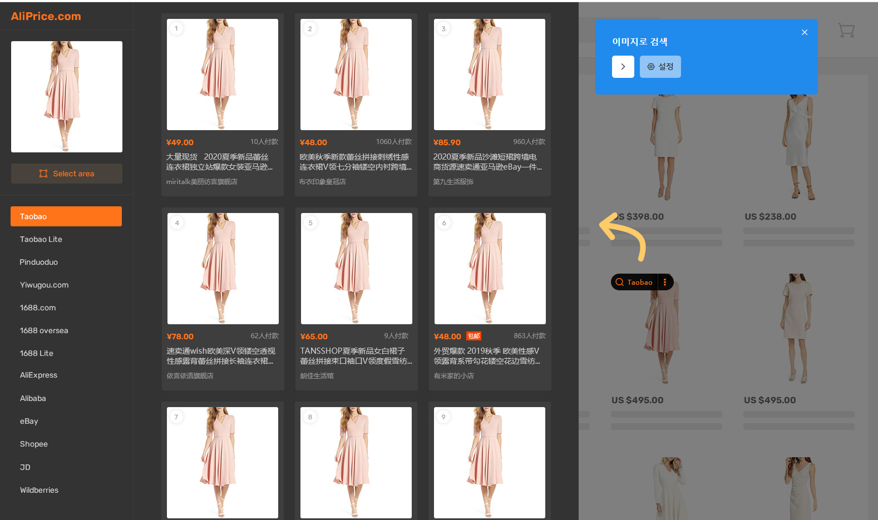The width and height of the screenshot is (878, 520).
Task: Open the product title starting 大量现货 2020夏季新品蕾丝
Action: pos(220,162)
